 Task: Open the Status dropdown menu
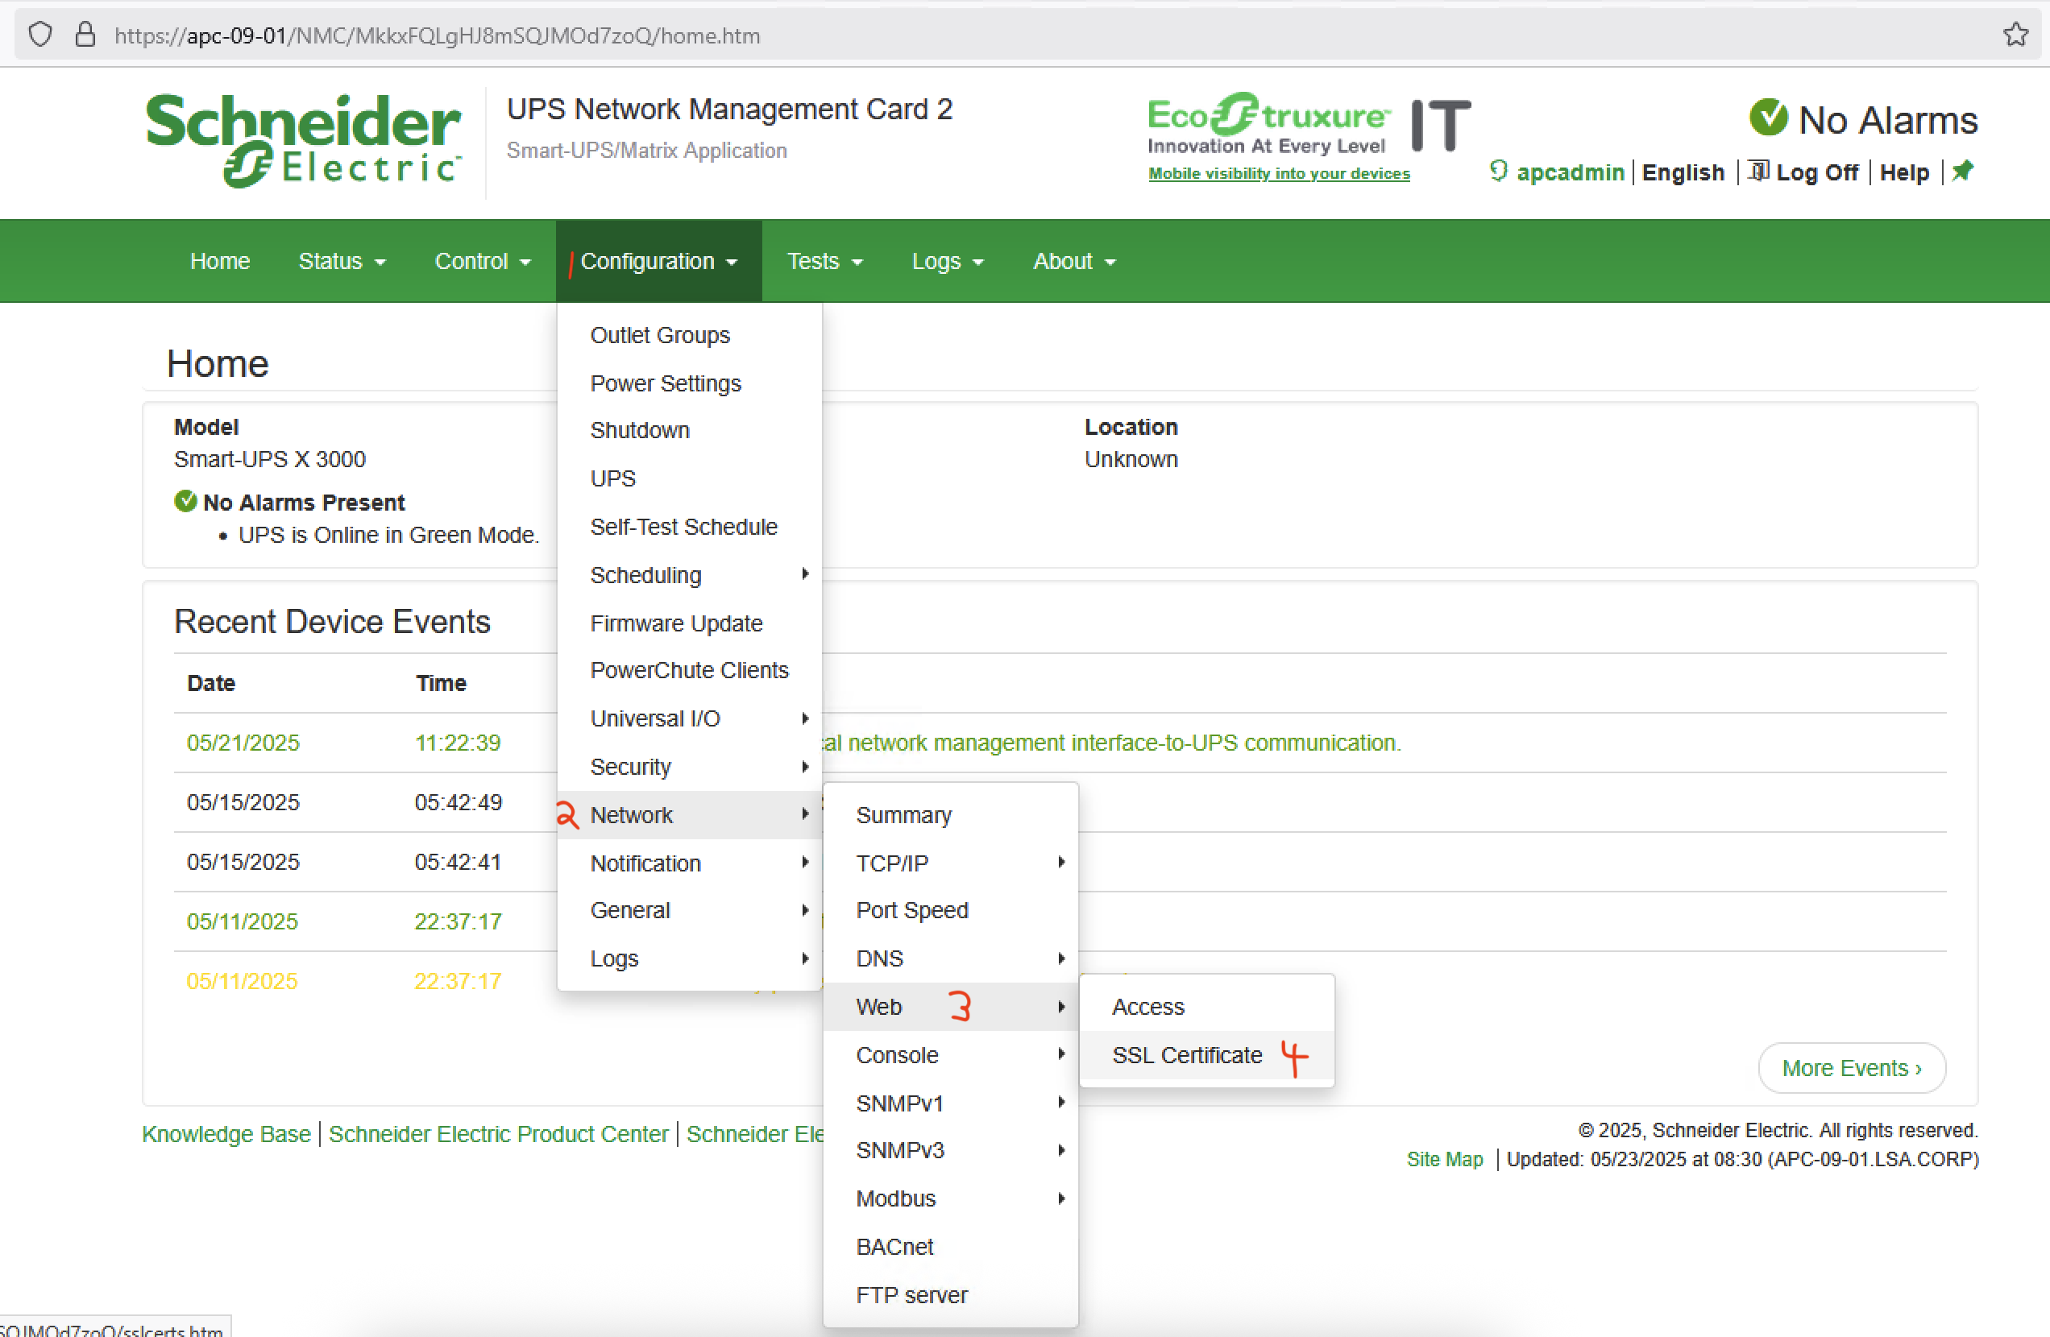pos(342,261)
